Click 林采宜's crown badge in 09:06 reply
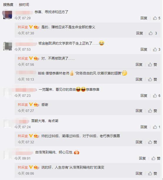This screenshot has height=180, width=163. (x=36, y=167)
